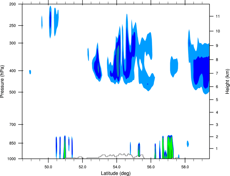Click the 56.0 latitude tick label
Screen dimensions: 230x176
click(151, 167)
